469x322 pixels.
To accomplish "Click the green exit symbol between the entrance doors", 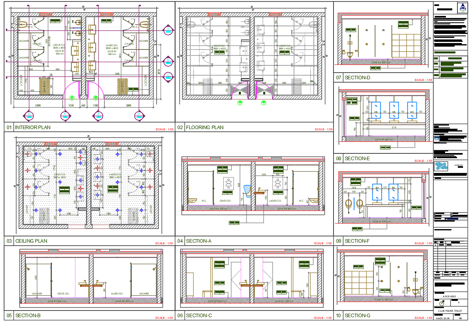I will [x=72, y=97].
